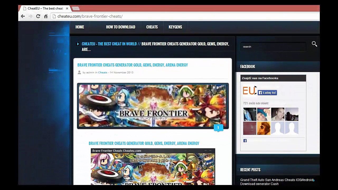Click the Brave Frontier banner image

153,106
